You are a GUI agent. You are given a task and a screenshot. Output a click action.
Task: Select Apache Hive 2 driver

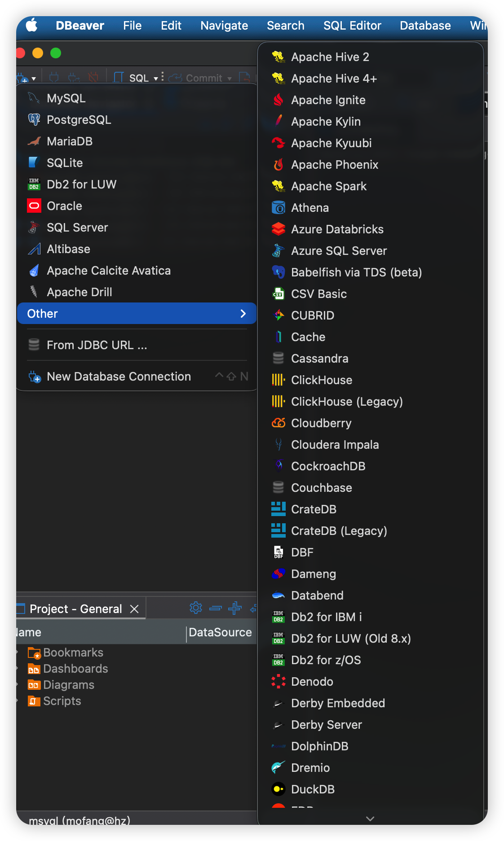click(x=371, y=57)
